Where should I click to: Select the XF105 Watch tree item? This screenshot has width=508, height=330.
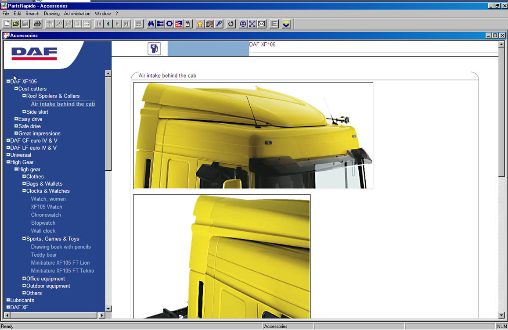[47, 207]
